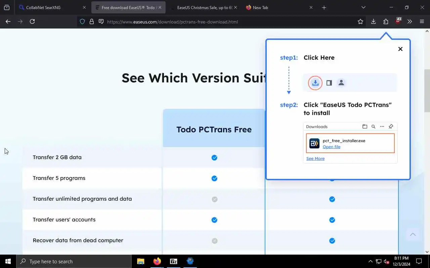Go back to previous page
Viewport: 430px width, 268px height.
8,21
